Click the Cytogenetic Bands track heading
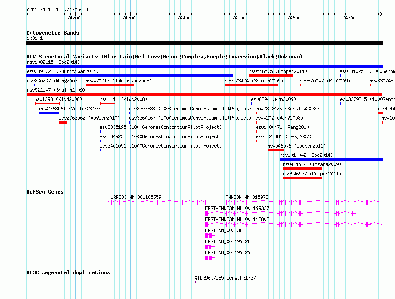395x299 pixels. 53,33
